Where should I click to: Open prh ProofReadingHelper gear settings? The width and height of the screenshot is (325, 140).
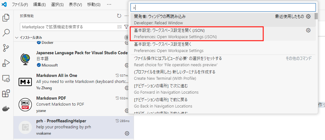point(127,133)
